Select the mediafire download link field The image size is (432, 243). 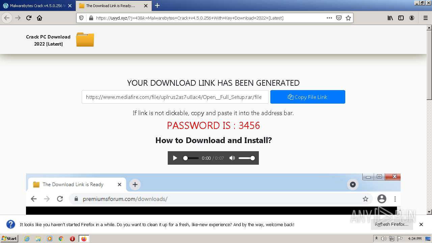click(175, 97)
